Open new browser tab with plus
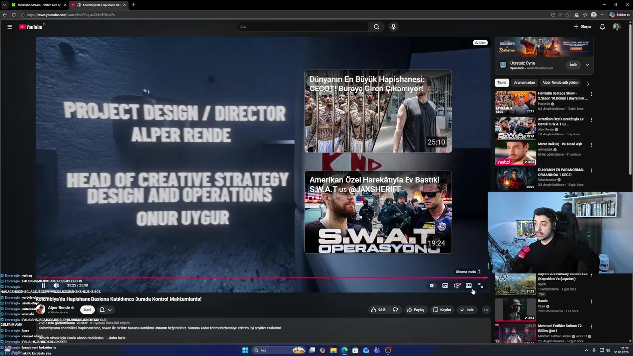 133,5
